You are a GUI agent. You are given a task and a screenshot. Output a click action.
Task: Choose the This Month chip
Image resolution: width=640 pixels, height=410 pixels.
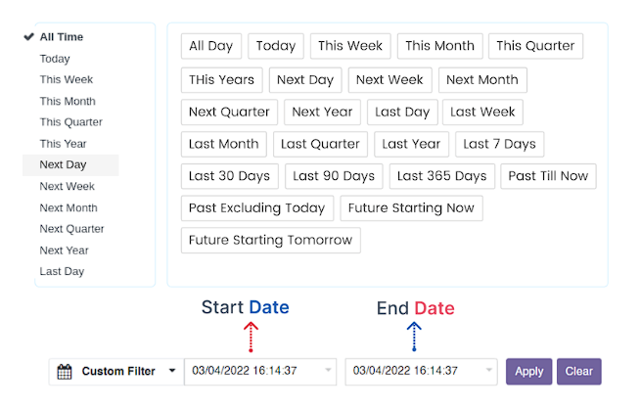click(x=439, y=46)
